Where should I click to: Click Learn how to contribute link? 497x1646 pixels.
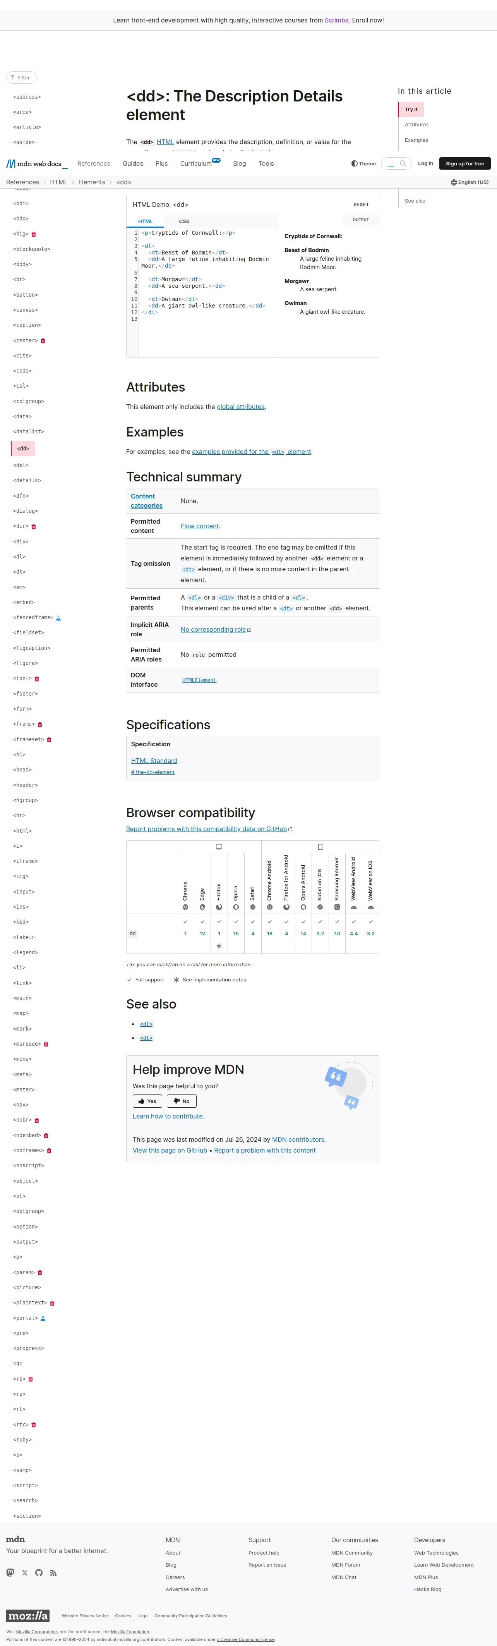(x=169, y=1116)
